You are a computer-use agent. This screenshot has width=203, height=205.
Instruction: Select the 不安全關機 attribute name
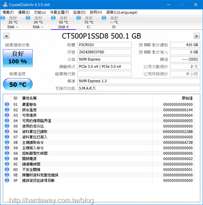point(31,170)
